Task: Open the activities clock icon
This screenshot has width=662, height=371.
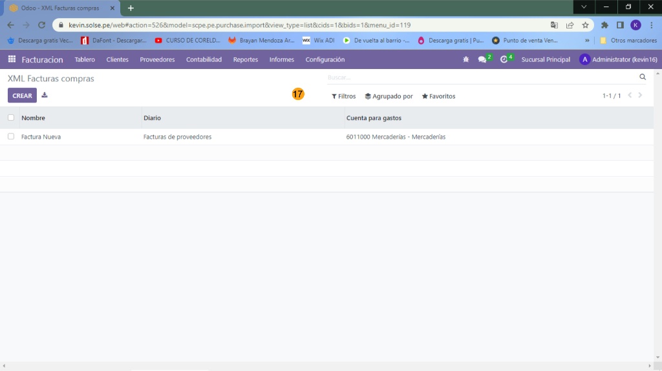Action: click(504, 59)
